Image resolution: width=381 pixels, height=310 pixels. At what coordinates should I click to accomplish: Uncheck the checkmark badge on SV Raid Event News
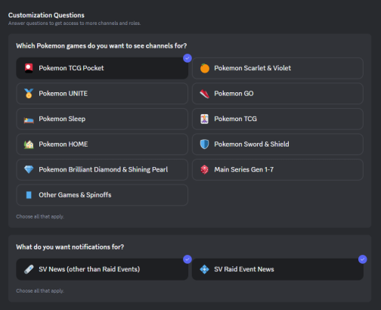[362, 259]
